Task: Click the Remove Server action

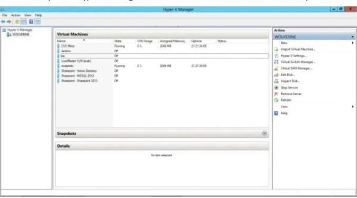Action: click(291, 94)
